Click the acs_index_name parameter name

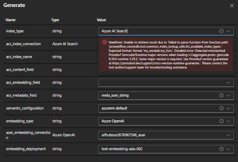[19, 57]
